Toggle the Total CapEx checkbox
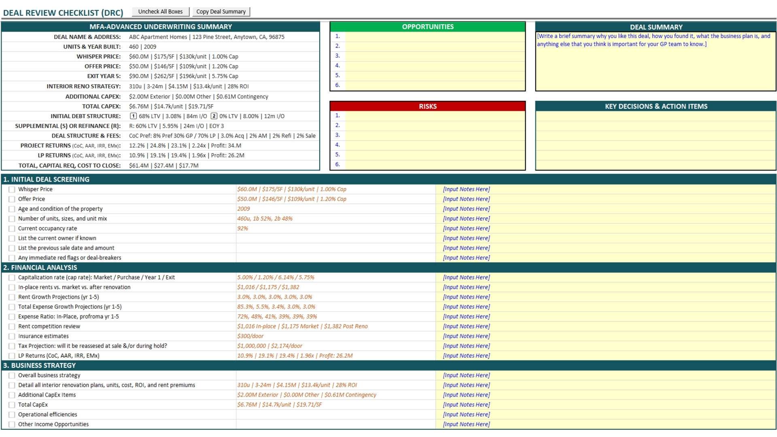Viewport: 777px width, 437px height. [x=12, y=405]
